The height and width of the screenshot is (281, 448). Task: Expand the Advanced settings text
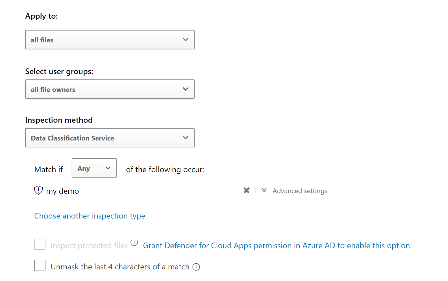[x=300, y=191]
